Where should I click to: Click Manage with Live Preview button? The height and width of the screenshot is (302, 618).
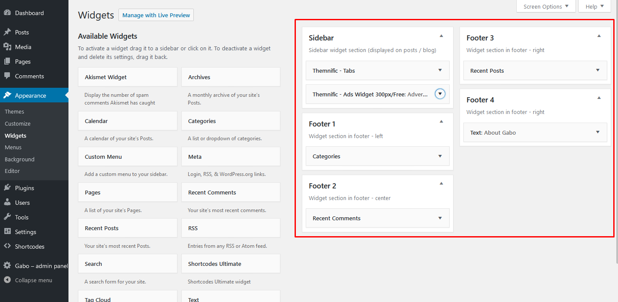click(156, 15)
